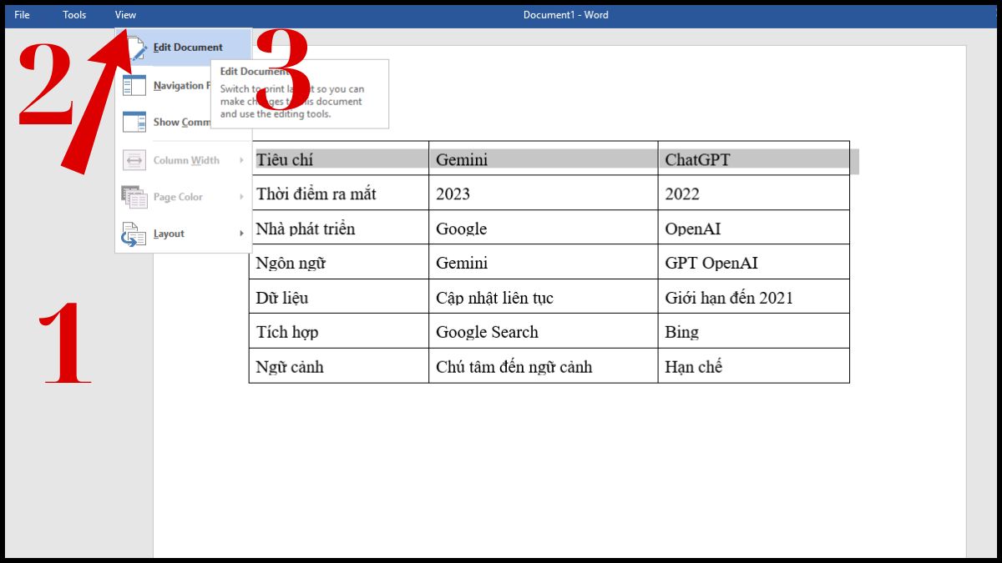
Task: Click the "2022" cell
Action: 754,194
